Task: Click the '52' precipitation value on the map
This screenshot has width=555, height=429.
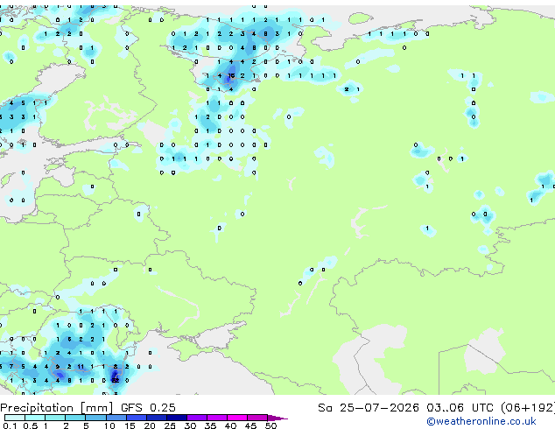Action: [116, 381]
